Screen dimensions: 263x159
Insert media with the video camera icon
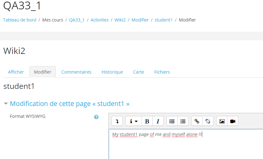[x=233, y=121]
